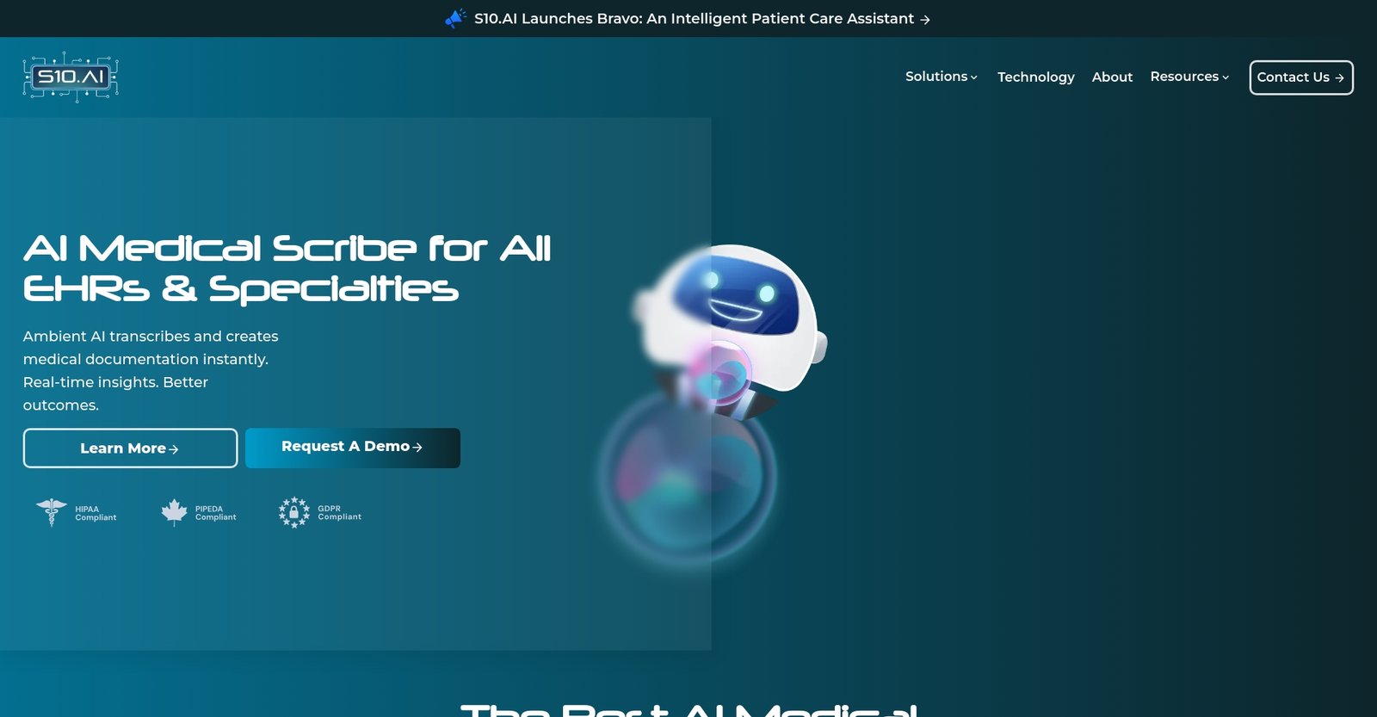Click the PIPEDA Compliant text label
The height and width of the screenshot is (717, 1377).
coord(215,513)
